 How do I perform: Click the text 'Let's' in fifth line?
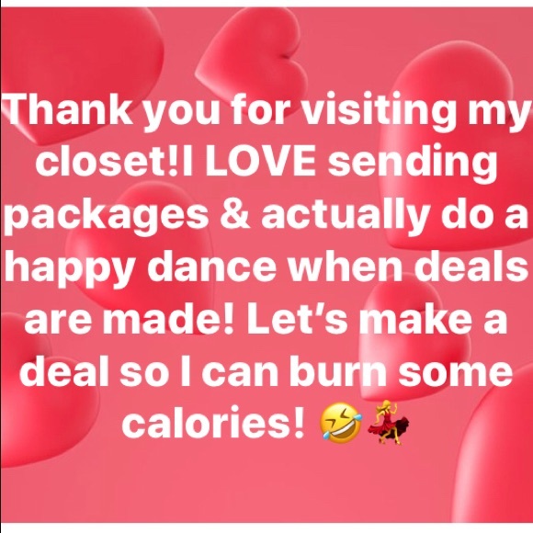click(298, 320)
